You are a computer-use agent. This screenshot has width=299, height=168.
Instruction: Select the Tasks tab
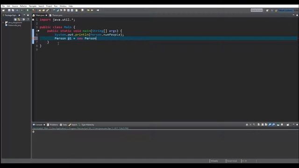pos(64,125)
